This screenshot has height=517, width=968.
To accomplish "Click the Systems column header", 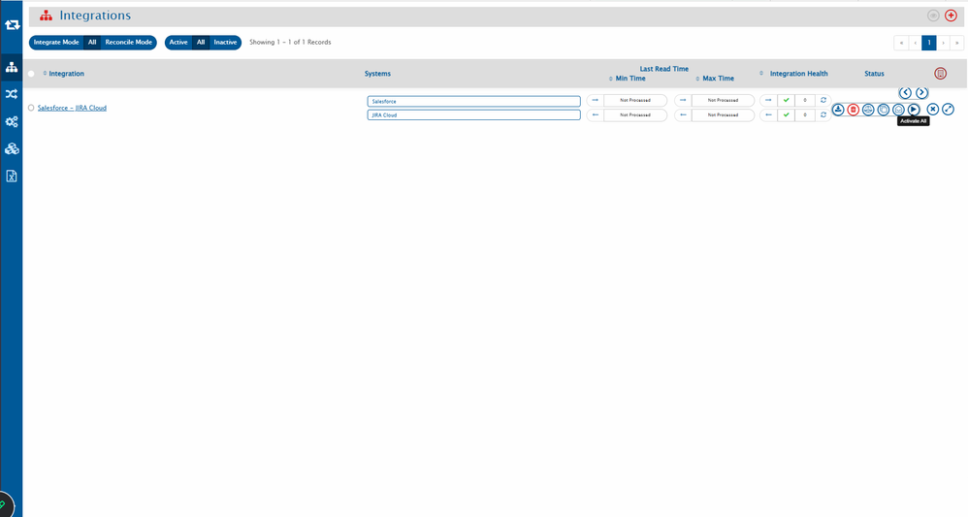I will click(x=377, y=74).
